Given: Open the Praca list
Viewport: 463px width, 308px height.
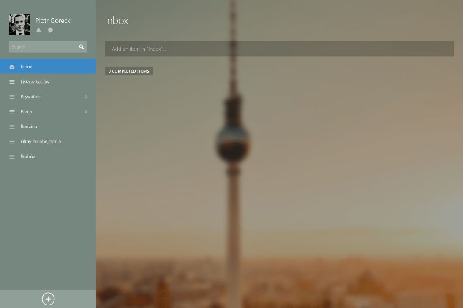Looking at the screenshot, I should 48,112.
